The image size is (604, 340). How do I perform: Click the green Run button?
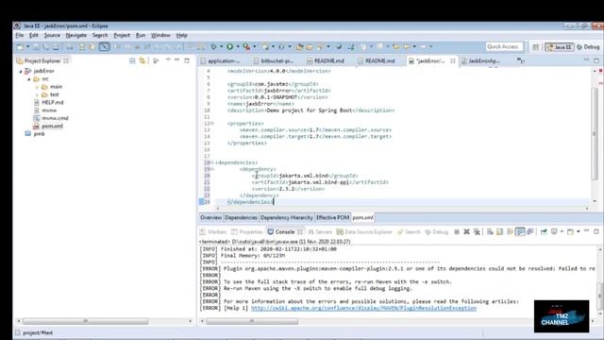point(230,46)
